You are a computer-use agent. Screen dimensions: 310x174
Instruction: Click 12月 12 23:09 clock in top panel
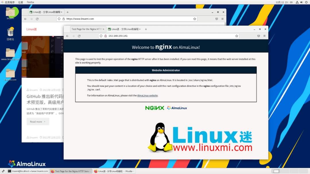284,2
